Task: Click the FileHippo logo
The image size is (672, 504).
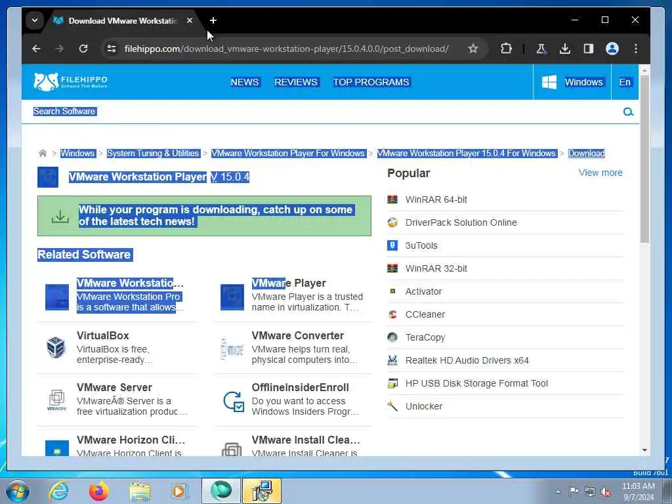Action: pyautogui.click(x=70, y=81)
